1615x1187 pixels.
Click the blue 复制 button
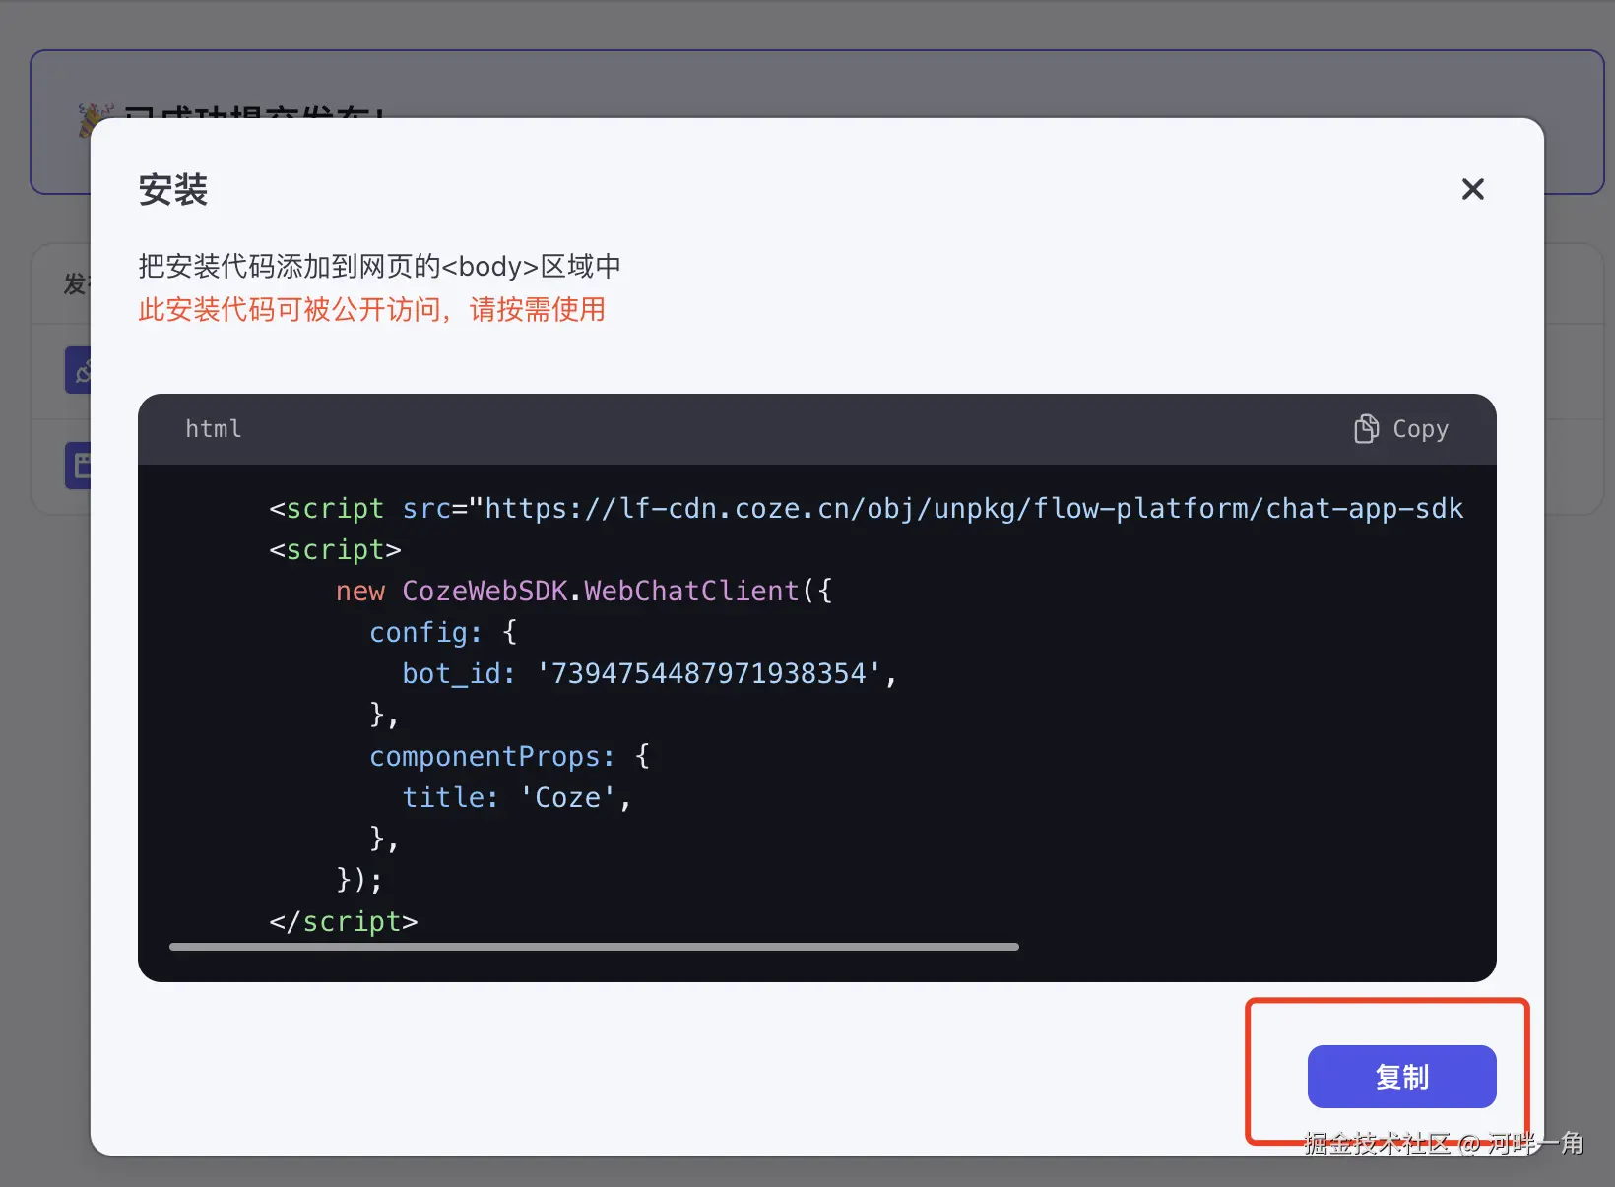click(x=1401, y=1077)
